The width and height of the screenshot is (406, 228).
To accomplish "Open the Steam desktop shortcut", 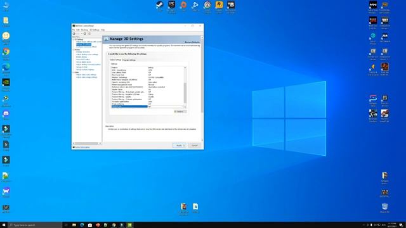I will click(x=159, y=5).
